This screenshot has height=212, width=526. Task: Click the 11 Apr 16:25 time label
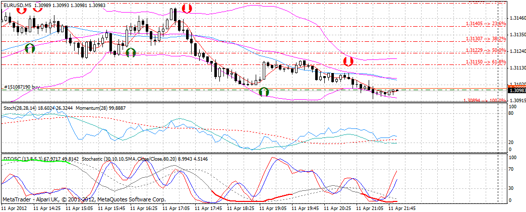pos(144,208)
